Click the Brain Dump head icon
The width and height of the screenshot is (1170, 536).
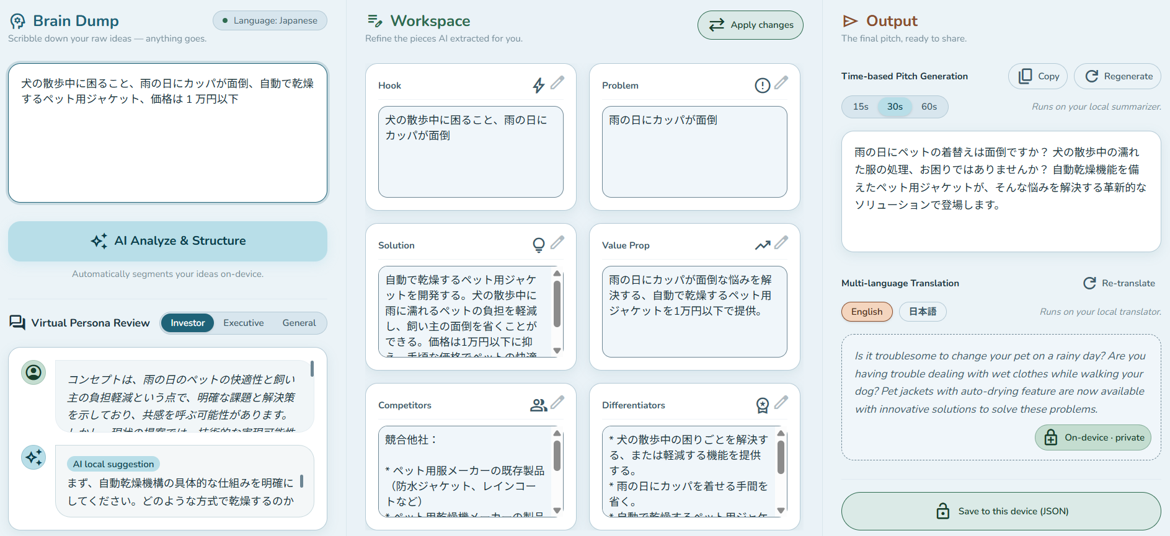(17, 21)
